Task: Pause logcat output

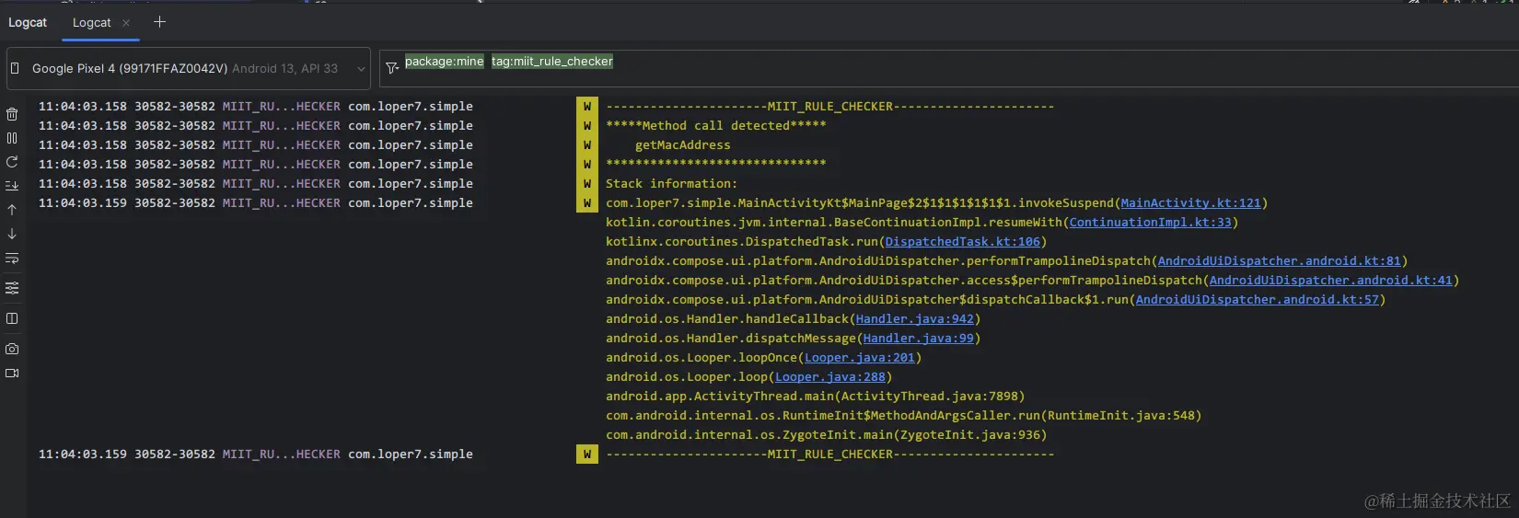Action: point(12,138)
